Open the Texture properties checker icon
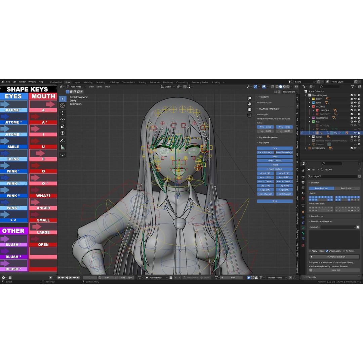This screenshot has width=363, height=363. click(303, 245)
